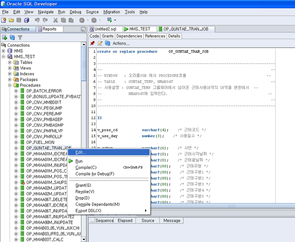Minimize the Connections panel
295x242 pixels.
83,29
